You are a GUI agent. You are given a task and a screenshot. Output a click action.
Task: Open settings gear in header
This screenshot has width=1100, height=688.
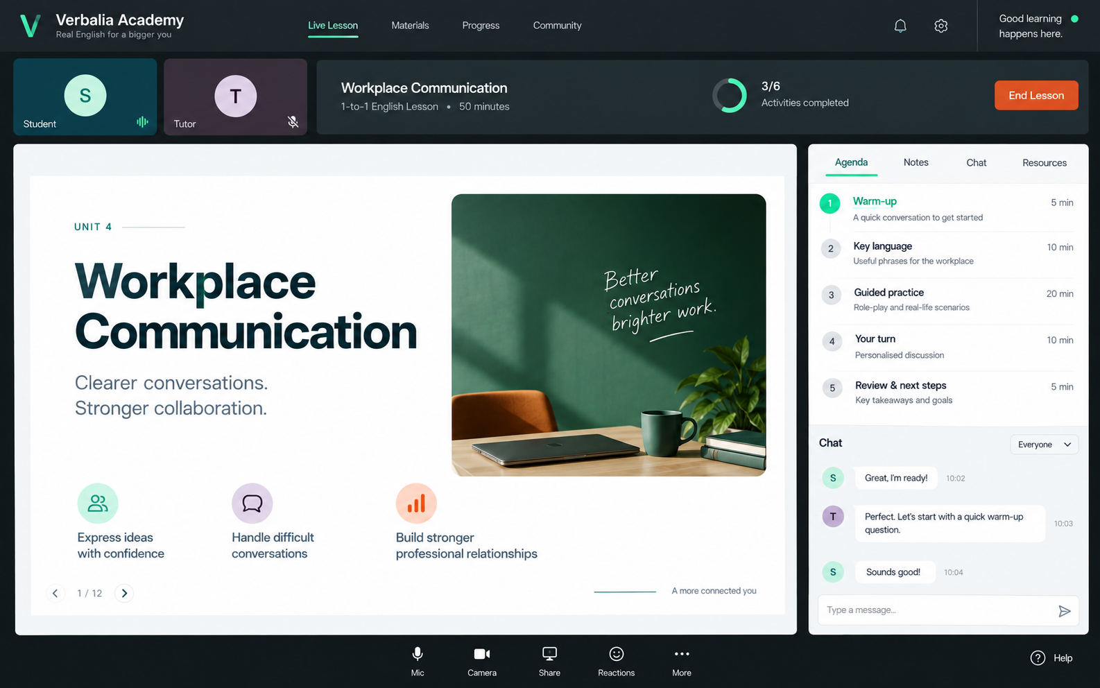(940, 26)
